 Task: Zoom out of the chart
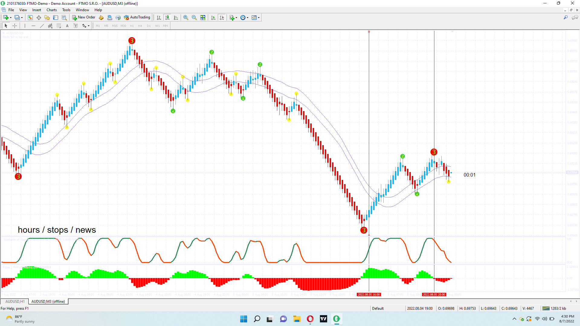coord(194,18)
